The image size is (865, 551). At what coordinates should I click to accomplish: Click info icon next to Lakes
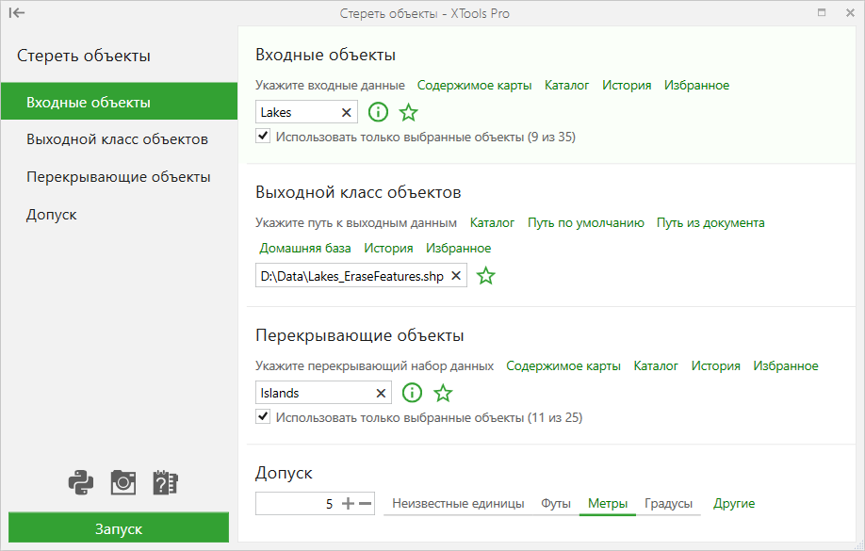coord(378,112)
